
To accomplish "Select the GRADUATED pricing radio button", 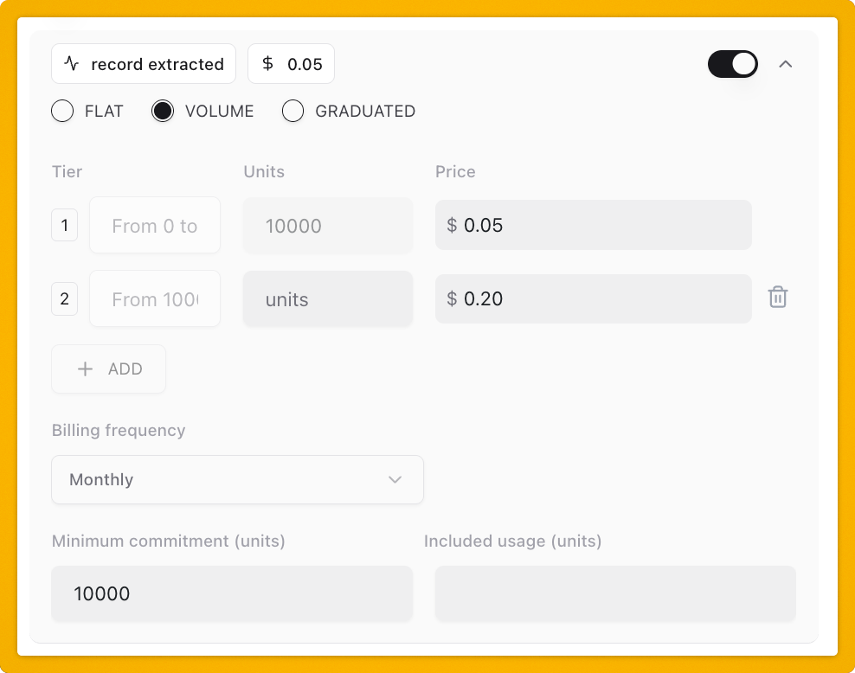I will tap(293, 111).
